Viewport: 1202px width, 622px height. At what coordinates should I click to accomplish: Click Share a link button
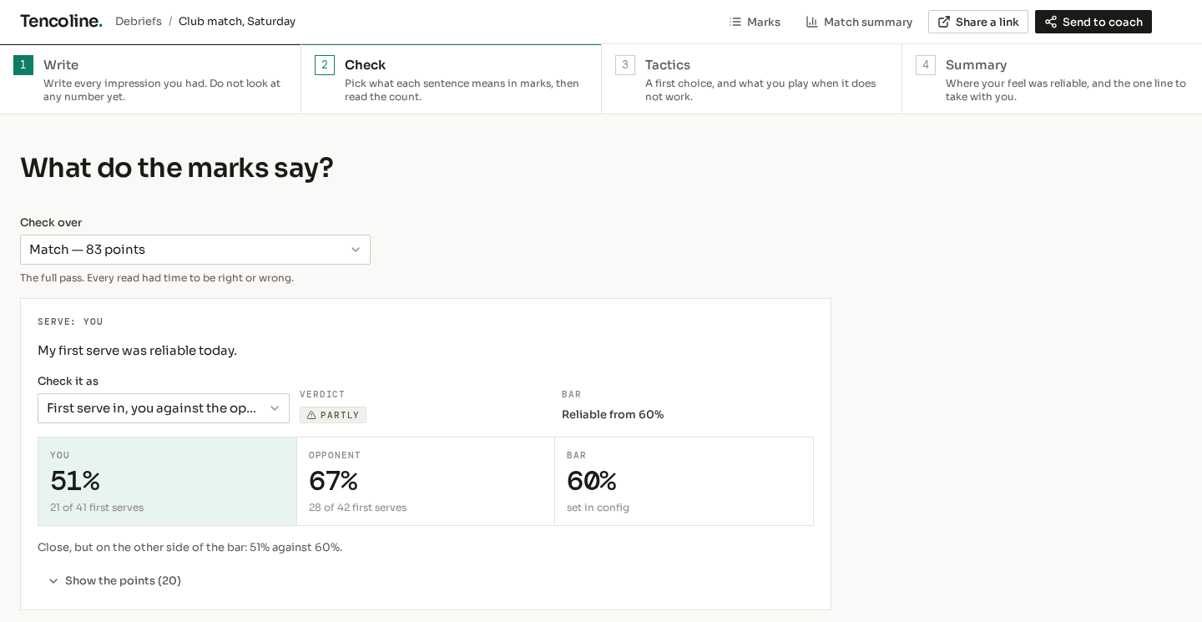[x=978, y=22]
